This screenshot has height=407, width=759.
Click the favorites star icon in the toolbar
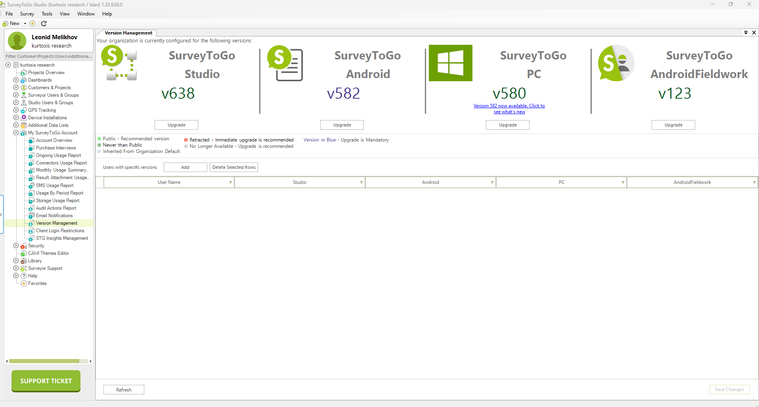pyautogui.click(x=33, y=23)
